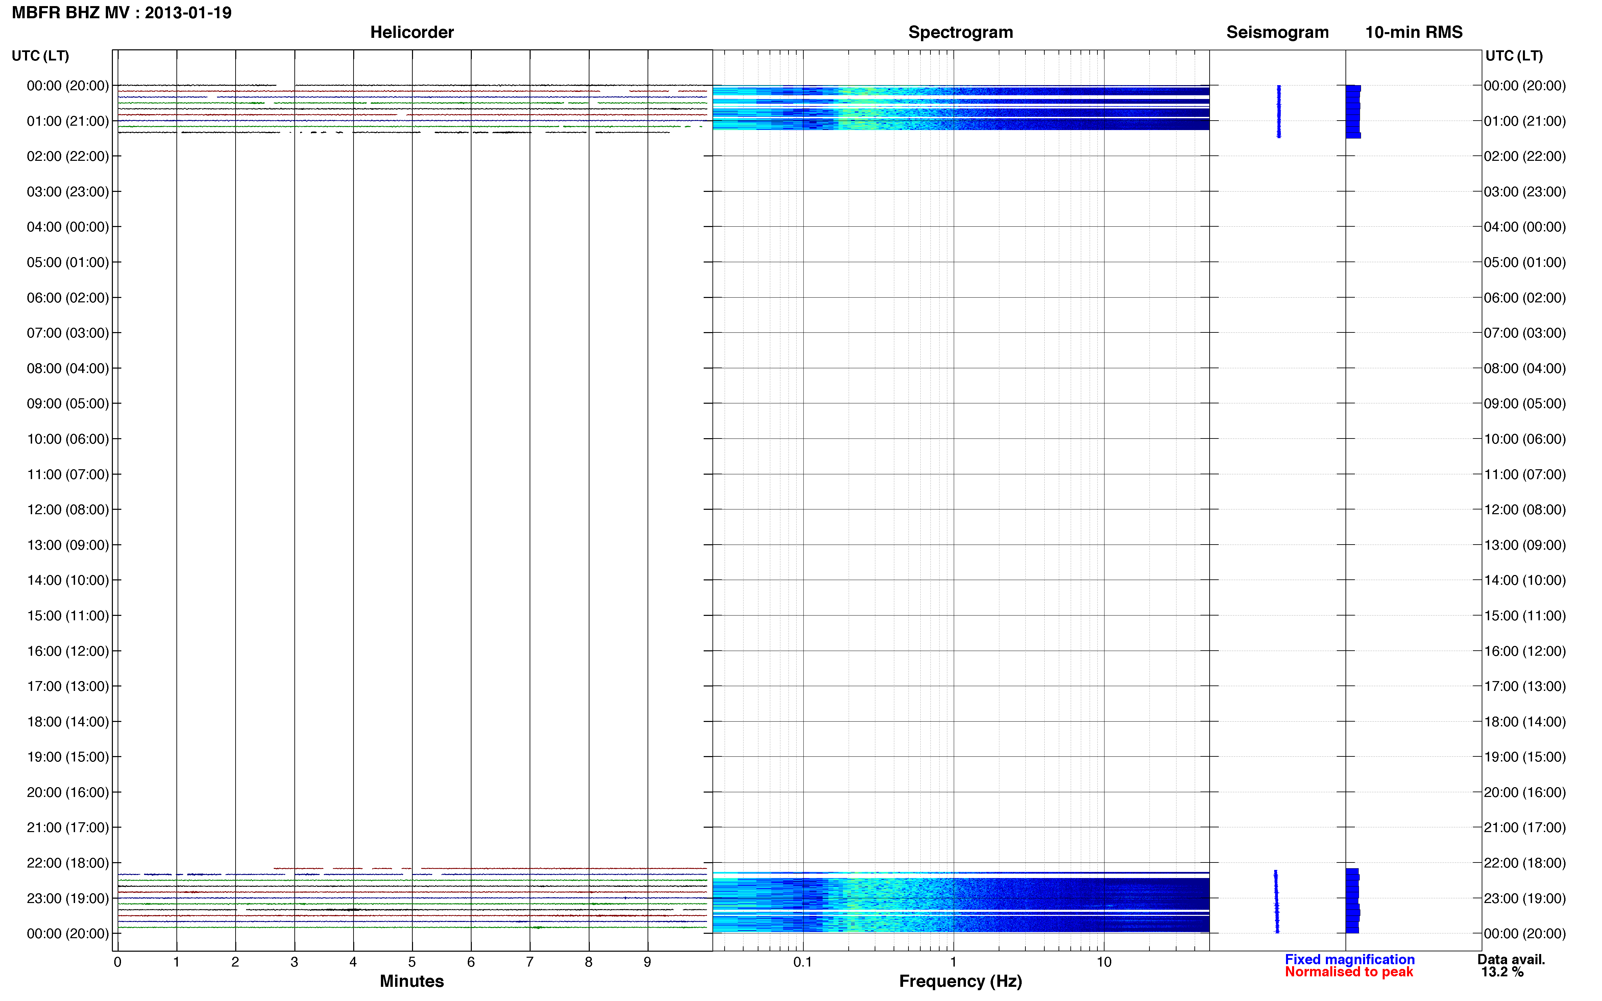Click the left '02:00 (22:00)' time label

68,156
